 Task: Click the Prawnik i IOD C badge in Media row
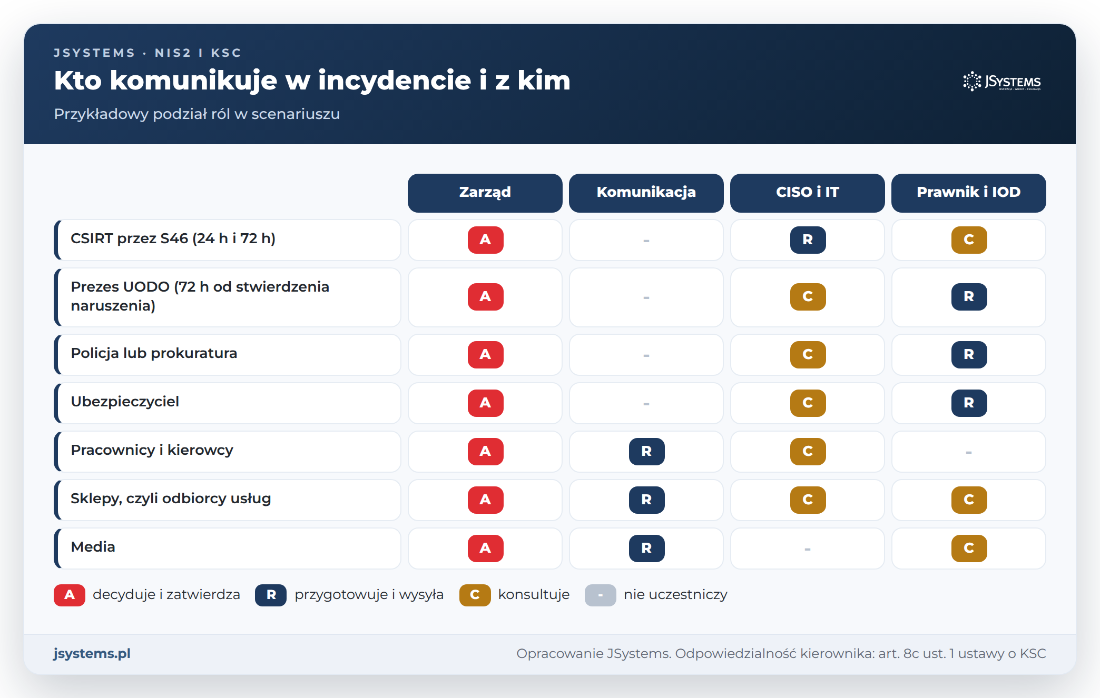969,549
